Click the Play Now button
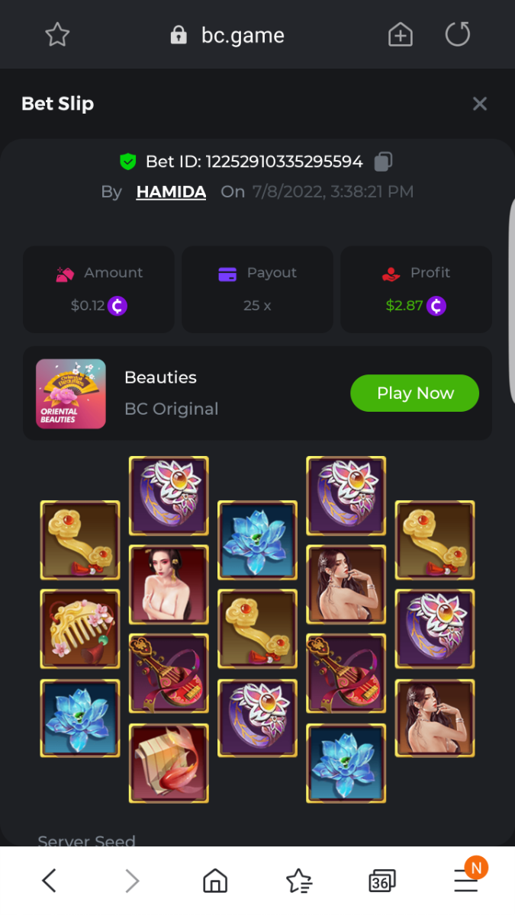This screenshot has height=915, width=515. pos(414,393)
